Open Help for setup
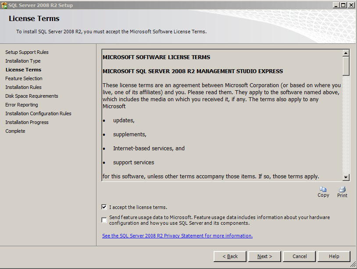This screenshot has width=357, height=269. (x=334, y=256)
